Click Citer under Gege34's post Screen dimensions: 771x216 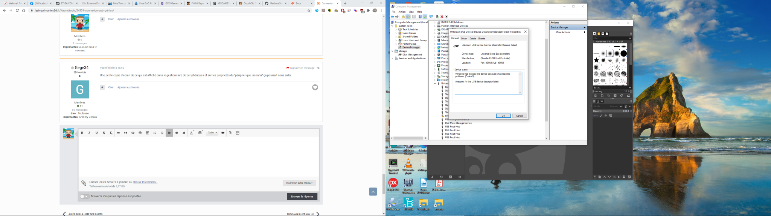pos(111,87)
